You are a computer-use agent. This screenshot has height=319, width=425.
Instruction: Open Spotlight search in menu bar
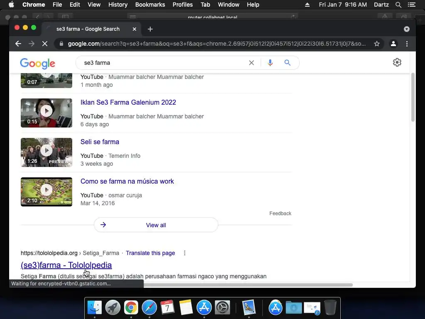pos(398,5)
